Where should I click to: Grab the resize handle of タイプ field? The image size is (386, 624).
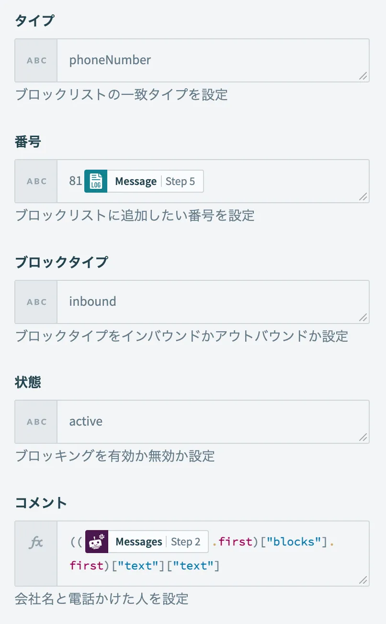pos(363,76)
